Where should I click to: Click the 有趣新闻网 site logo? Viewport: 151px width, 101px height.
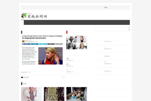pyautogui.click(x=34, y=16)
